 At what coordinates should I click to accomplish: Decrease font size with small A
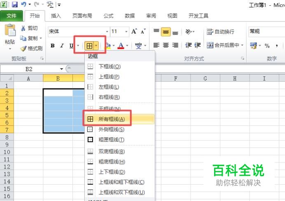143,31
